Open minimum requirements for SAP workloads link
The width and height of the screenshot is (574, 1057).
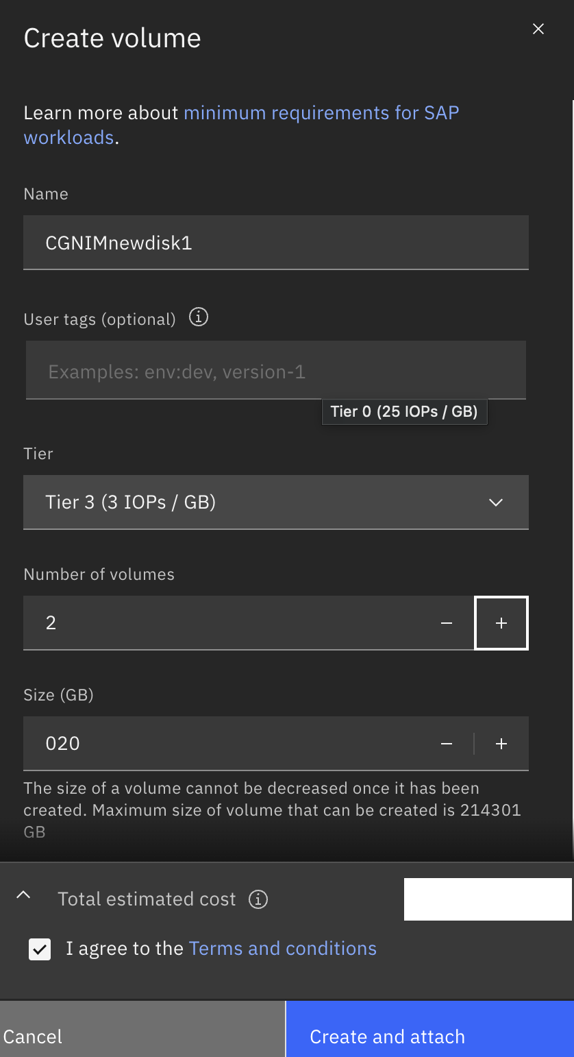241,125
